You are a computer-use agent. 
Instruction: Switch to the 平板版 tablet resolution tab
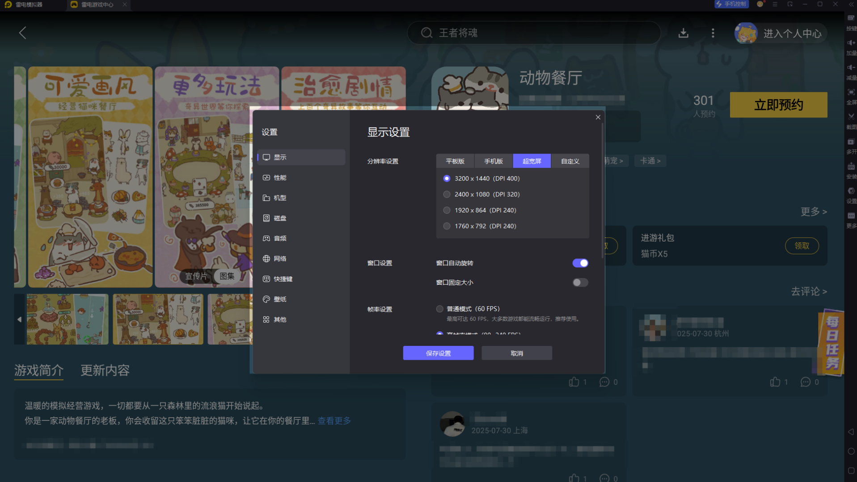[455, 161]
